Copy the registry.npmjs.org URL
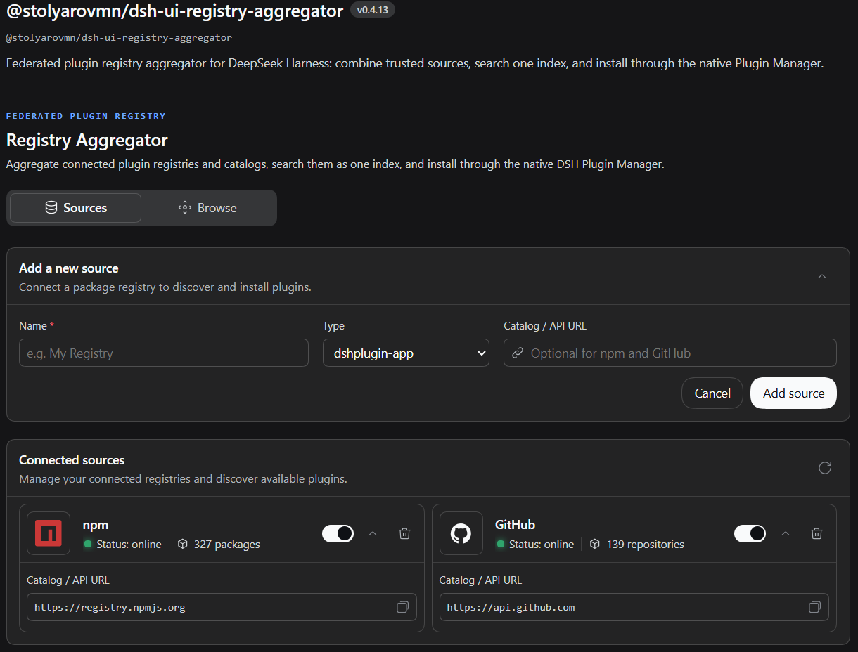 click(x=402, y=607)
